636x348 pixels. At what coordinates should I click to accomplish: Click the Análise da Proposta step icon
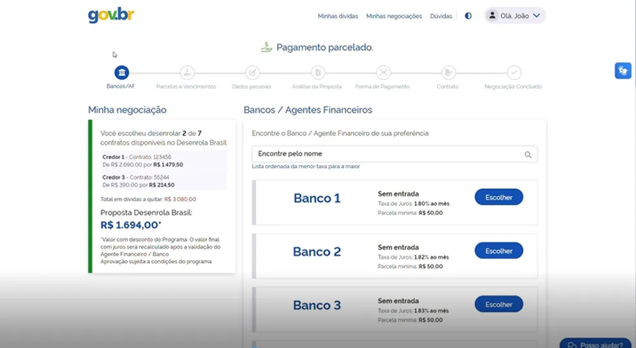click(317, 72)
